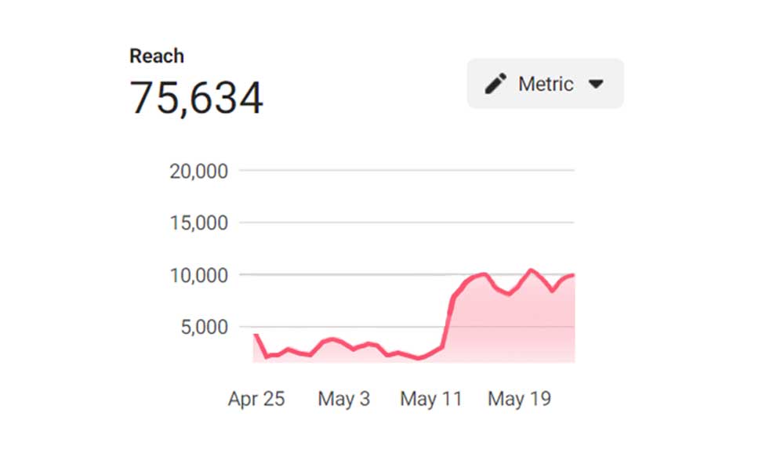Click the May 3 date label
Viewport: 784px width, 467px height.
click(x=343, y=399)
